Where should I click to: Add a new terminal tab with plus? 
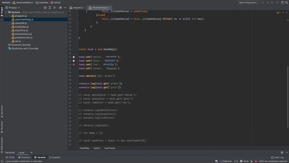coord(32,153)
